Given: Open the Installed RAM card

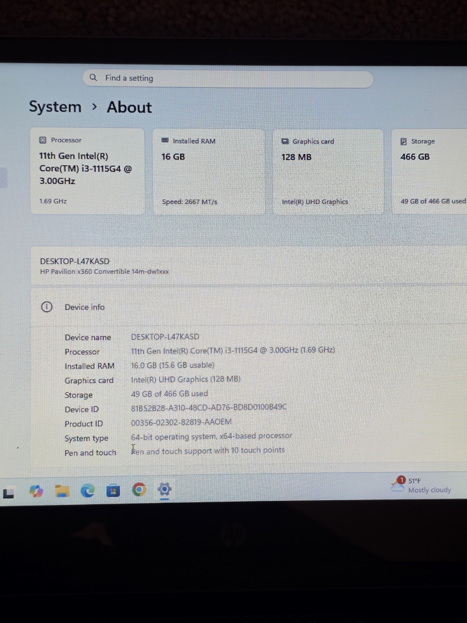Looking at the screenshot, I should (209, 171).
